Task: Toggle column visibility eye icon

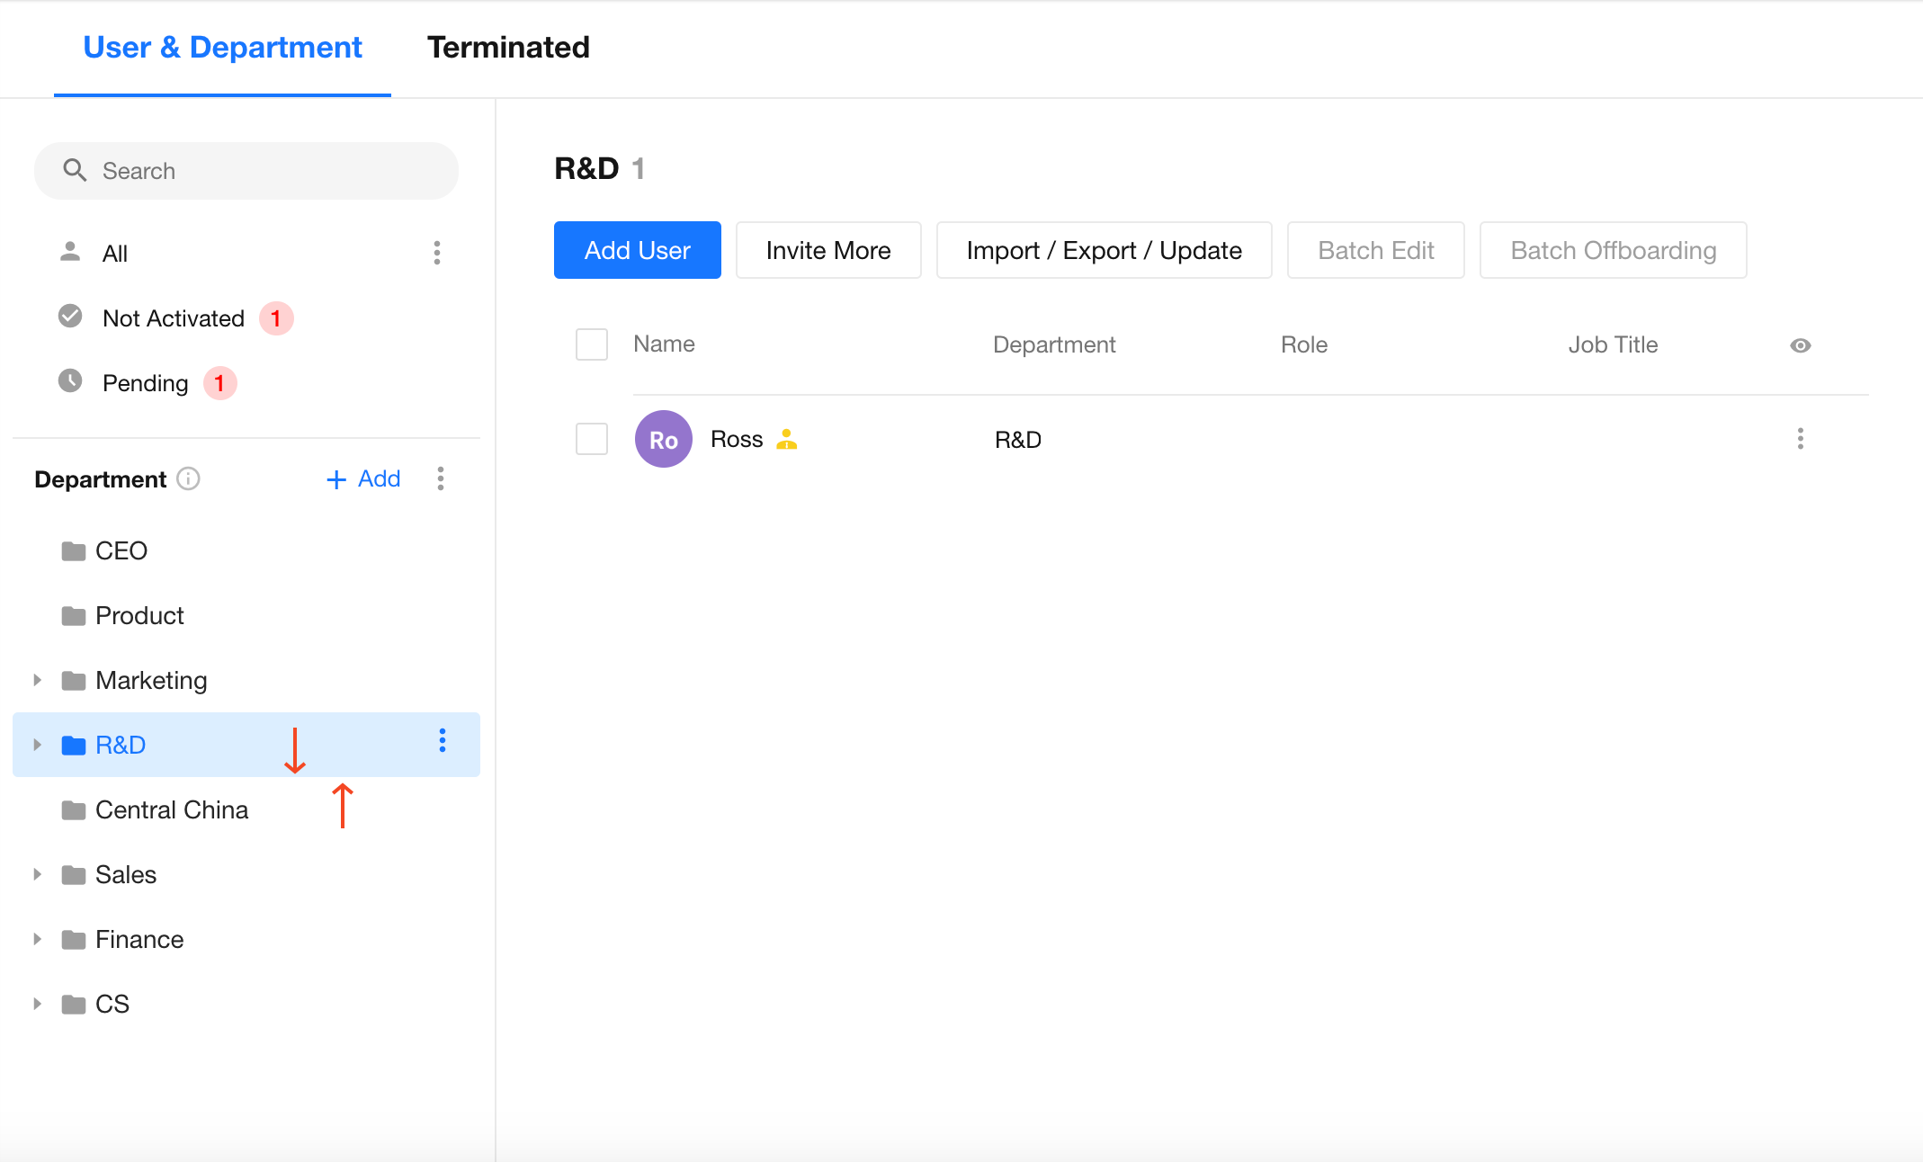Action: [x=1800, y=345]
